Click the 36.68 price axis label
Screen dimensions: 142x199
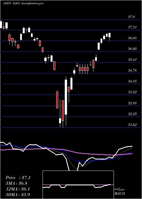(132, 38)
